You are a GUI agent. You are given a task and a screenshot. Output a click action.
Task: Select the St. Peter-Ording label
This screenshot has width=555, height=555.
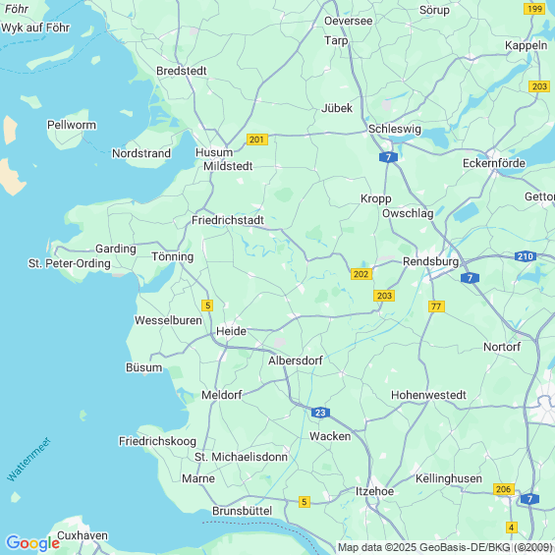point(70,263)
